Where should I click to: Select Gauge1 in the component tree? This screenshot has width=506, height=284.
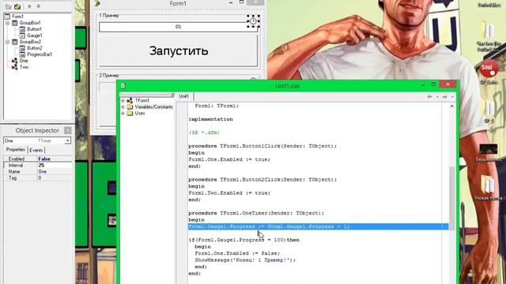[x=35, y=35]
